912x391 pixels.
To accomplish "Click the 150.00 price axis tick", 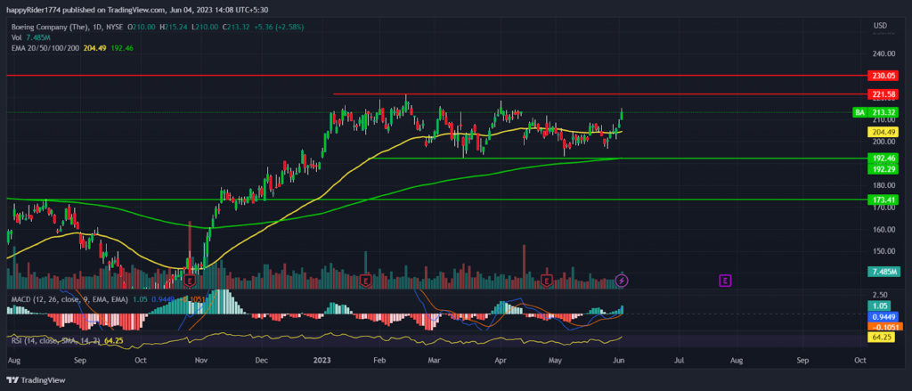I will (x=883, y=251).
